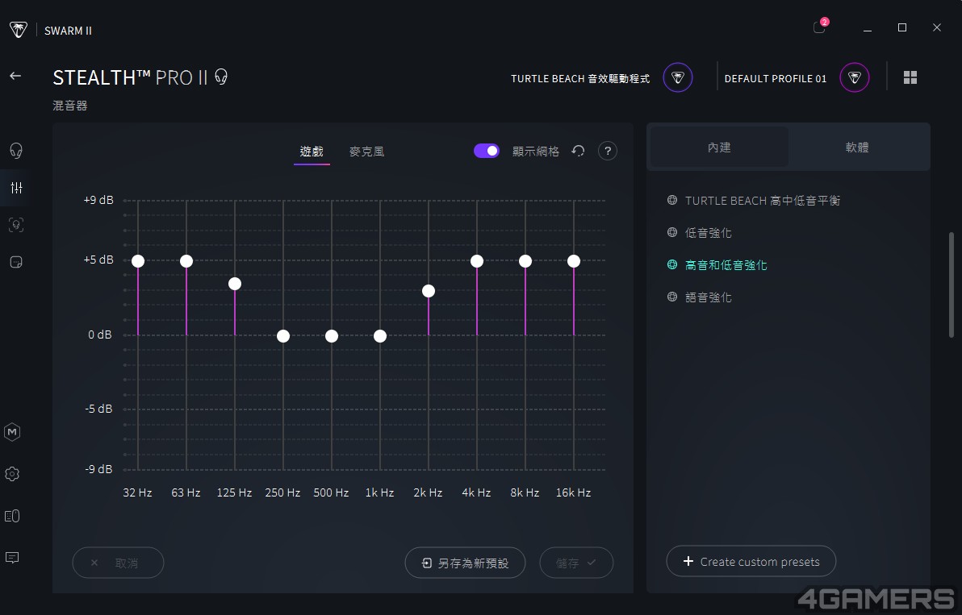The width and height of the screenshot is (962, 615).
Task: Select the 高音和低音強化 preset
Action: pyautogui.click(x=726, y=265)
